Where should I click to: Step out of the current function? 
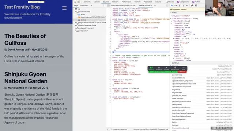coord(183,5)
